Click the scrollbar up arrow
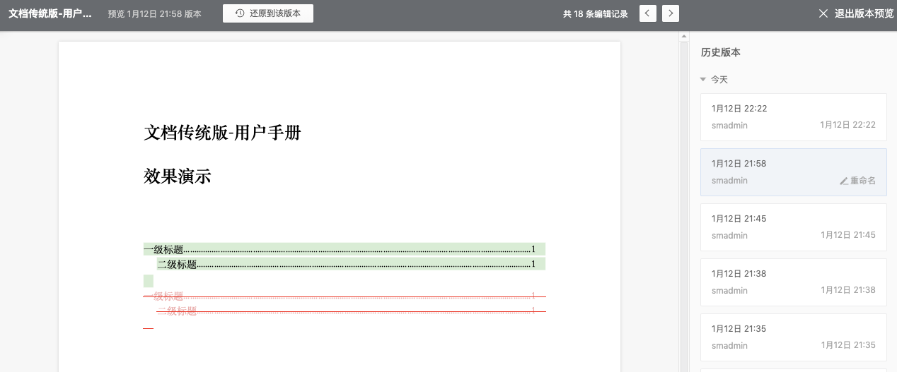Viewport: 897px width, 372px height. click(684, 37)
